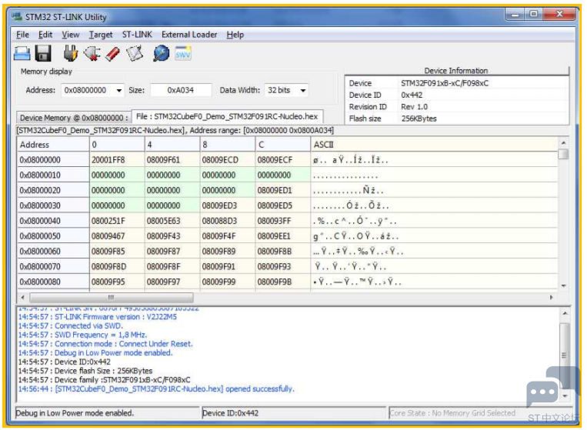This screenshot has width=587, height=430.
Task: Select cell 08009F93
Action: 283,266
